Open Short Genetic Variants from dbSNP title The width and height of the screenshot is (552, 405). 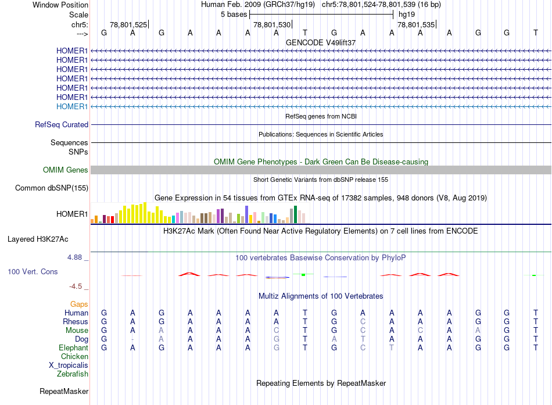[x=321, y=180]
